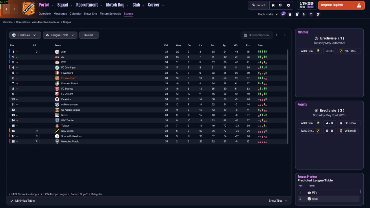Click the trophy icon in the bookmarks bar

click(318, 14)
